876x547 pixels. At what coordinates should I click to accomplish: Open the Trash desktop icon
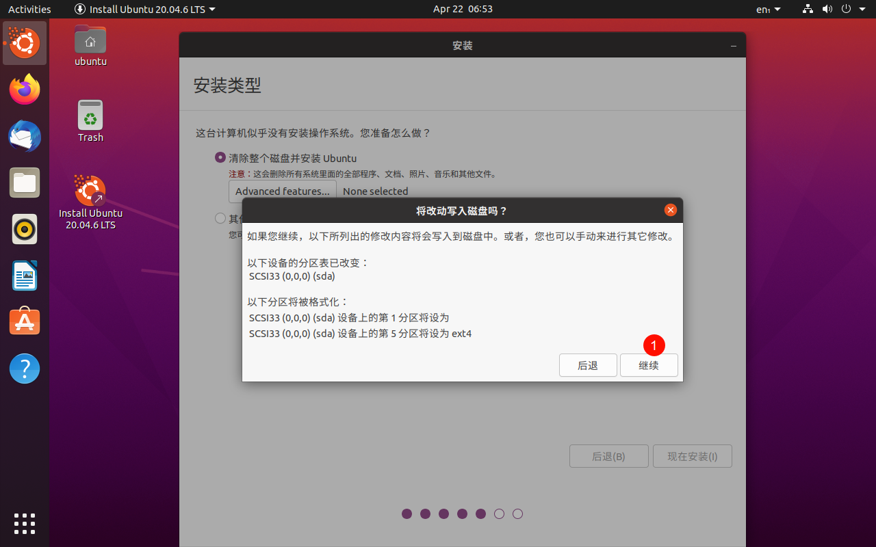(90, 121)
